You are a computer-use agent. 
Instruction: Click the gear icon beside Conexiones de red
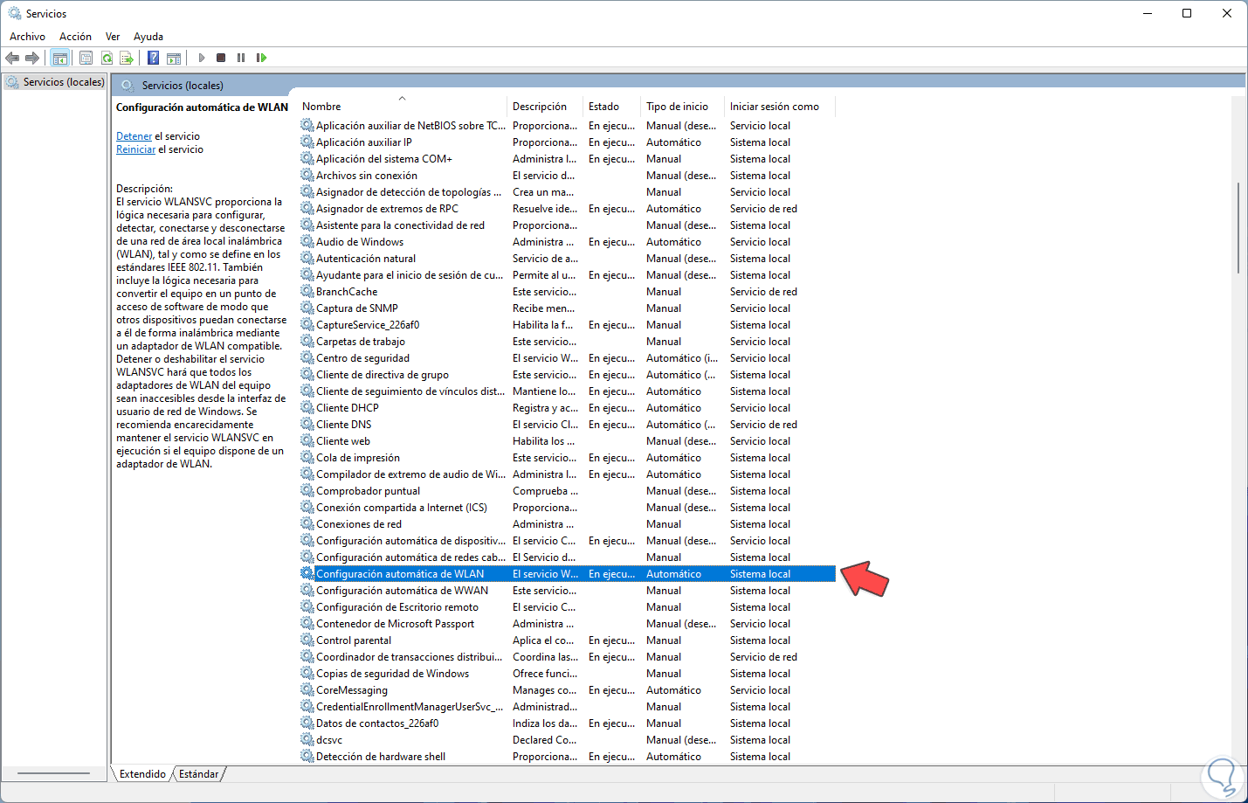point(307,524)
